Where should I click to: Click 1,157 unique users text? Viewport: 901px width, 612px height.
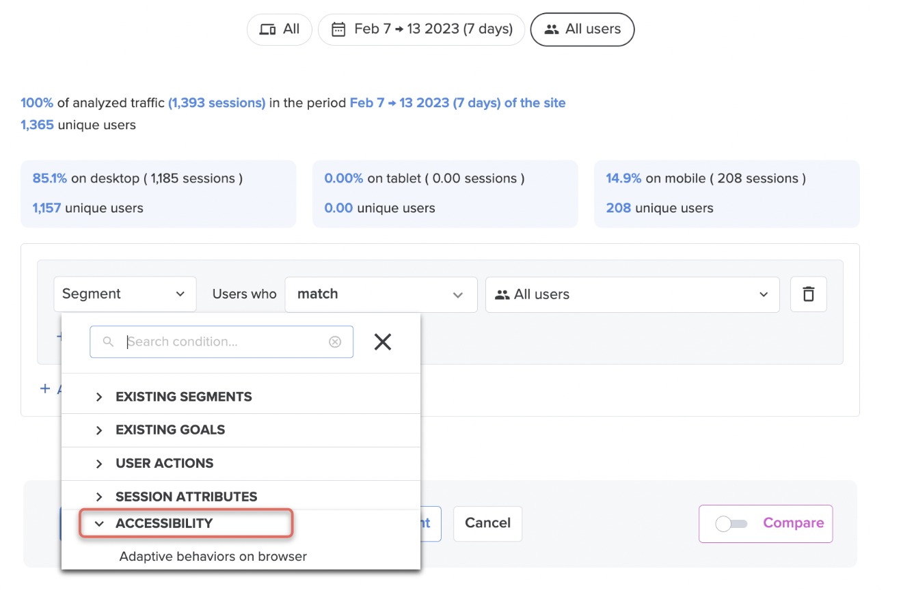(88, 208)
